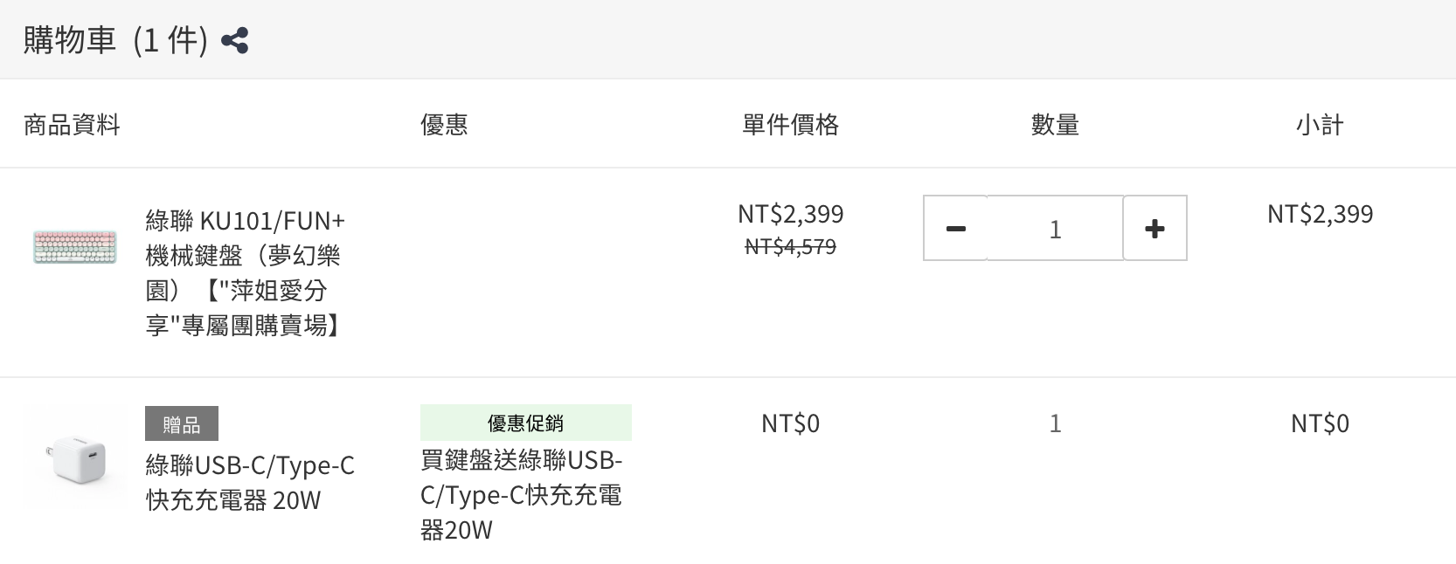Click the plus icon to increase quantity
The height and width of the screenshot is (564, 1456).
pos(1154,228)
